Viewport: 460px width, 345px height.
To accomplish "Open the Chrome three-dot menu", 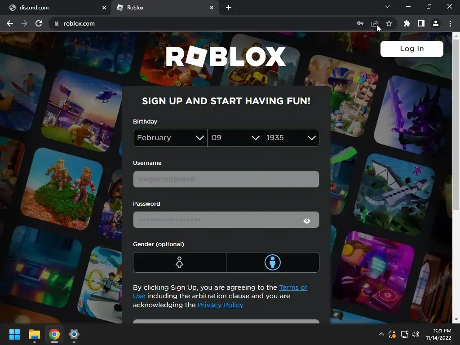I will 450,23.
